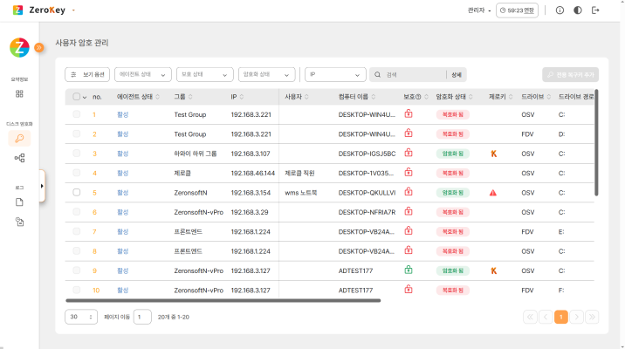Screen dimensions: 625x349
Task: Open the group tree icon in sidebar
Action: [19, 158]
